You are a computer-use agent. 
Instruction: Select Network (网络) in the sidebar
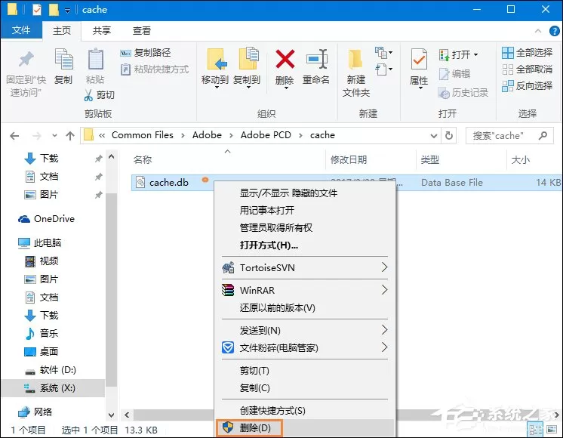click(x=35, y=412)
